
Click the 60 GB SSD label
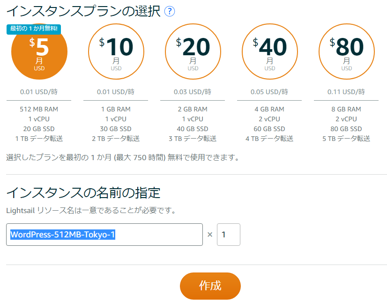(x=269, y=129)
